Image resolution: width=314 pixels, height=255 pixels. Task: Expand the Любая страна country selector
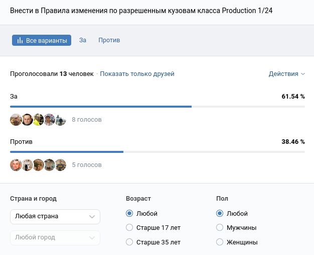pyautogui.click(x=55, y=216)
